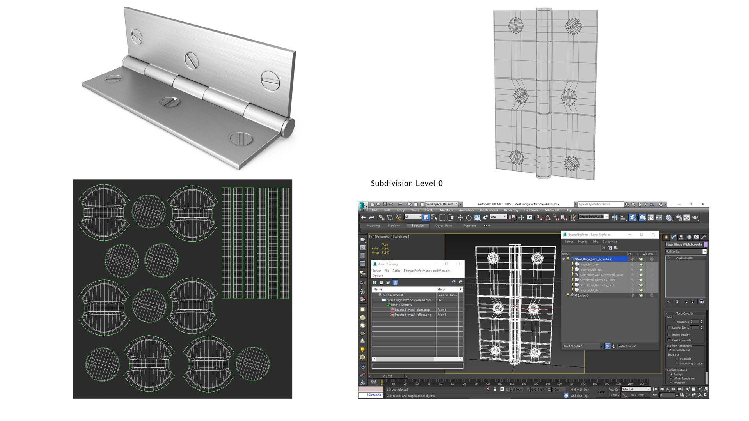
Task: Open Workspace: Default dropdown
Action: coord(442,204)
